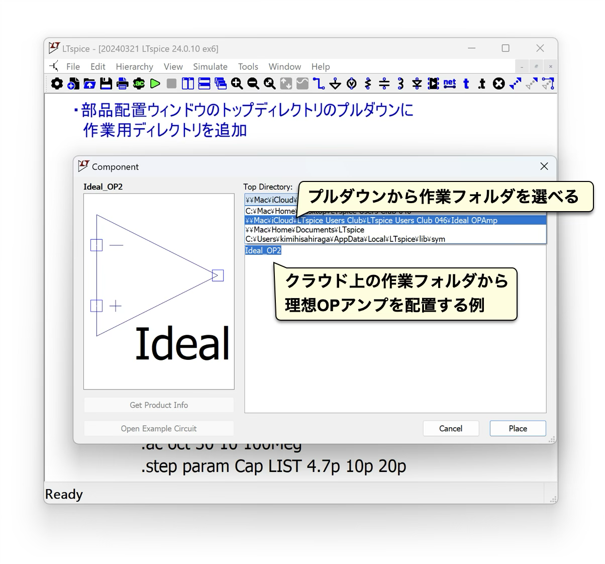The width and height of the screenshot is (605, 564).
Task: Select the Resistor tool
Action: point(368,84)
